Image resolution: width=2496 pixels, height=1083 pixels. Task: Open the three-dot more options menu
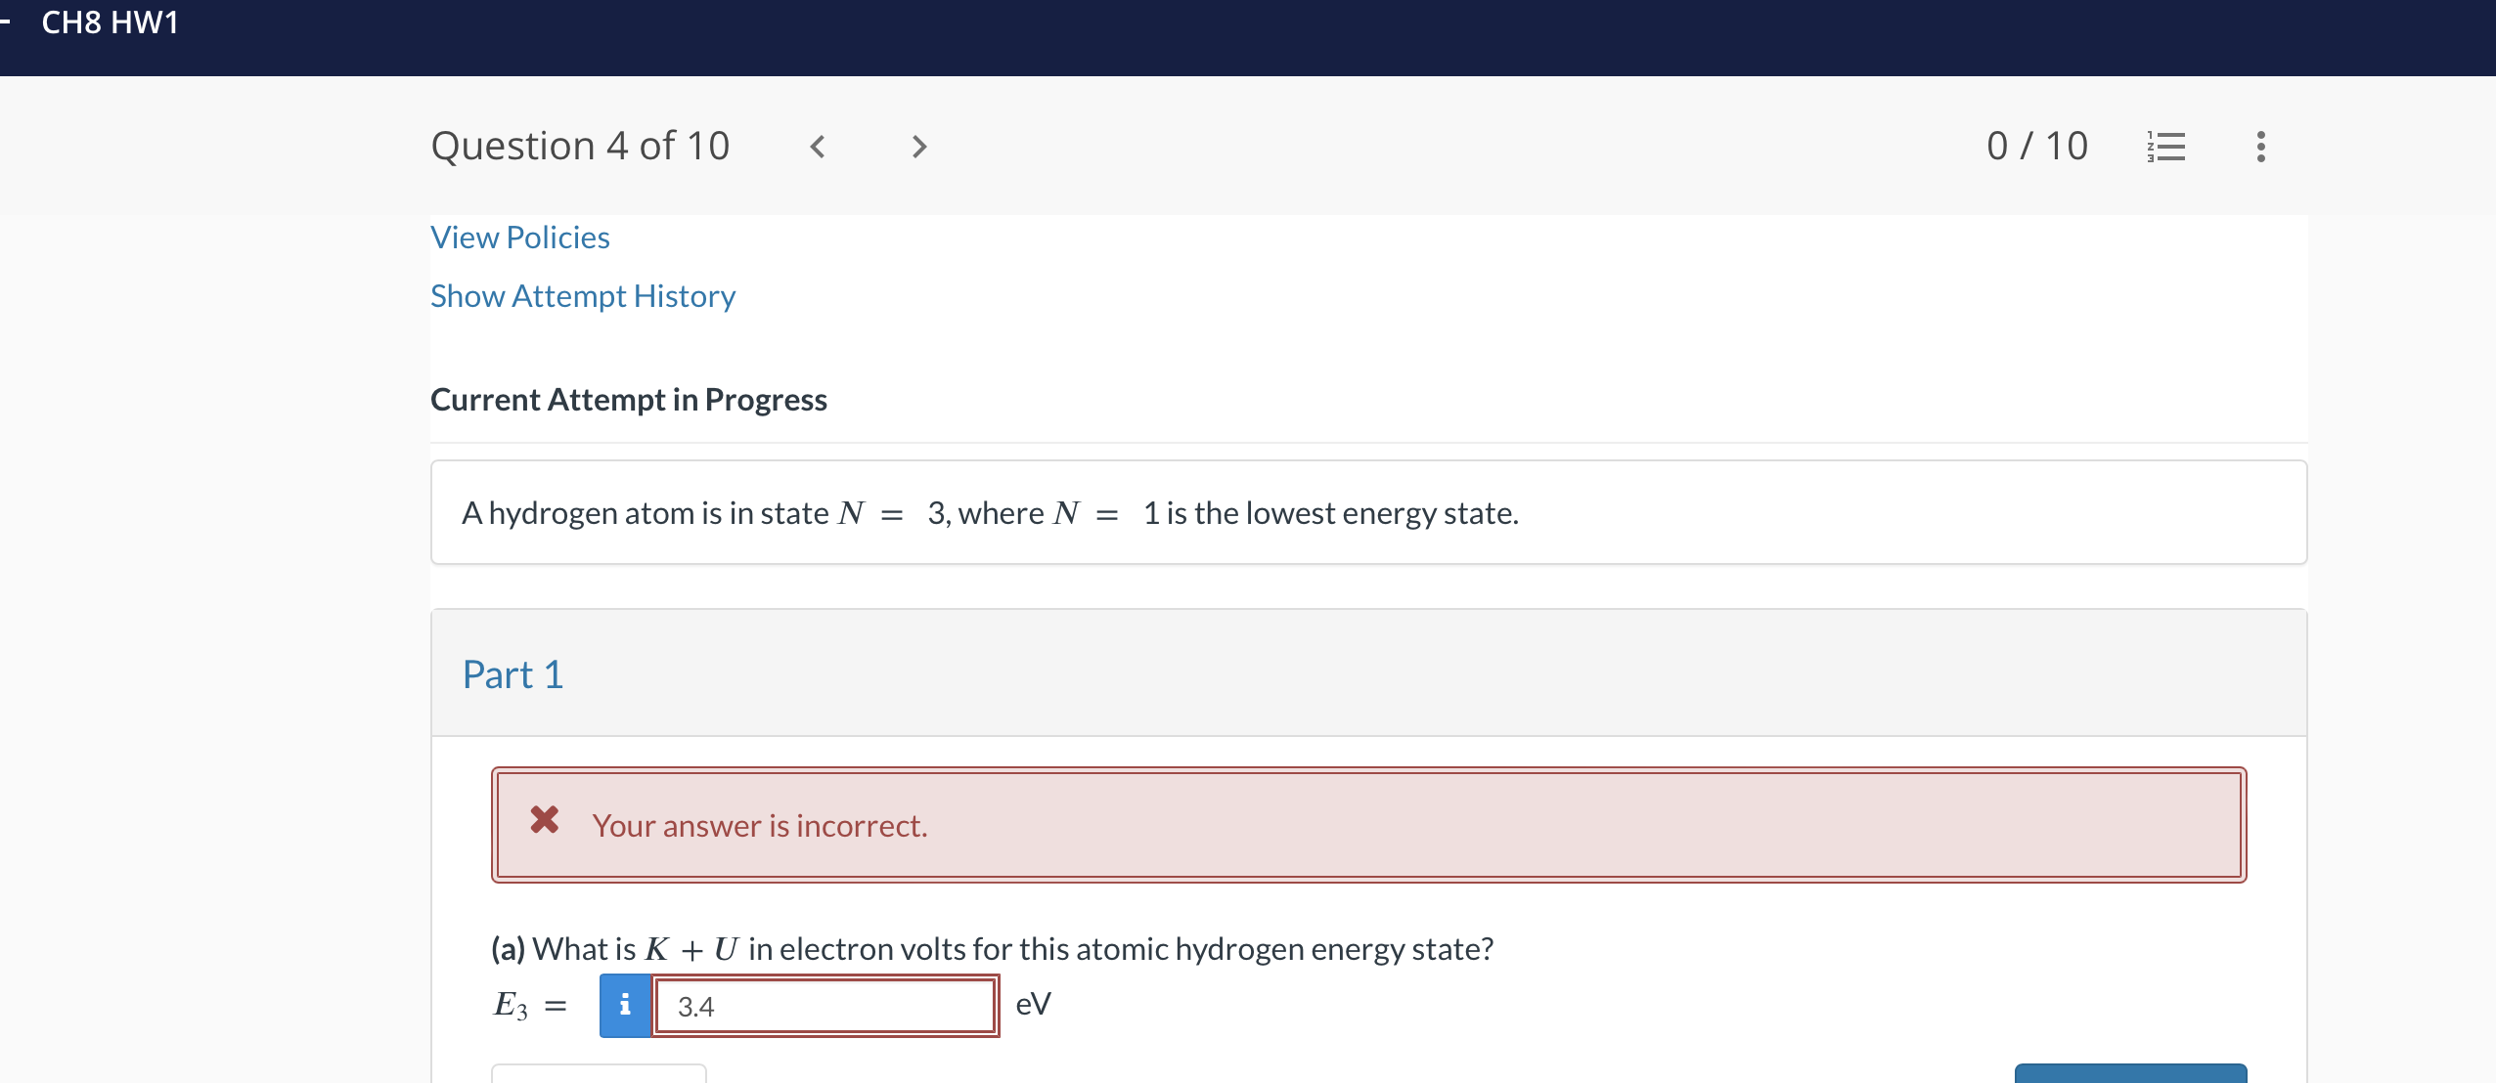point(2259,145)
